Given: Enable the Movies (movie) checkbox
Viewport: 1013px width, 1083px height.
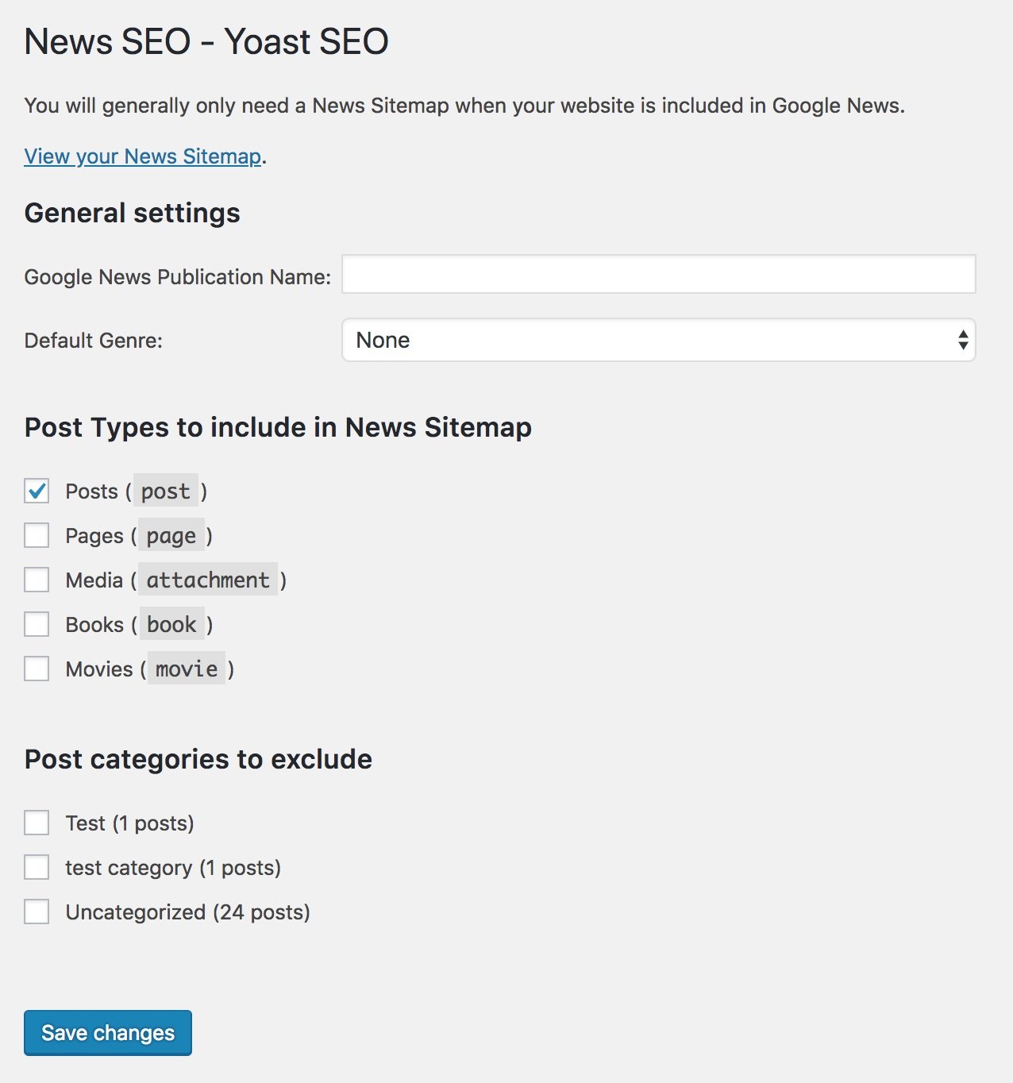Looking at the screenshot, I should coord(37,669).
